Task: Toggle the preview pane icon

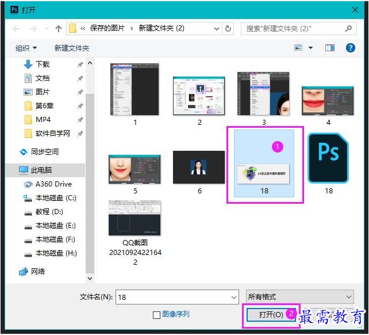Action: pos(330,48)
